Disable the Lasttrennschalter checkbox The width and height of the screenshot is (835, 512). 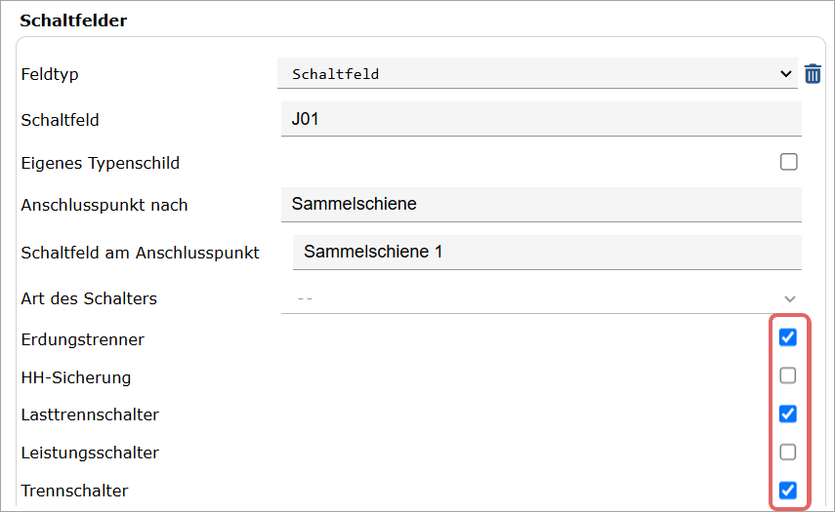[x=788, y=414]
